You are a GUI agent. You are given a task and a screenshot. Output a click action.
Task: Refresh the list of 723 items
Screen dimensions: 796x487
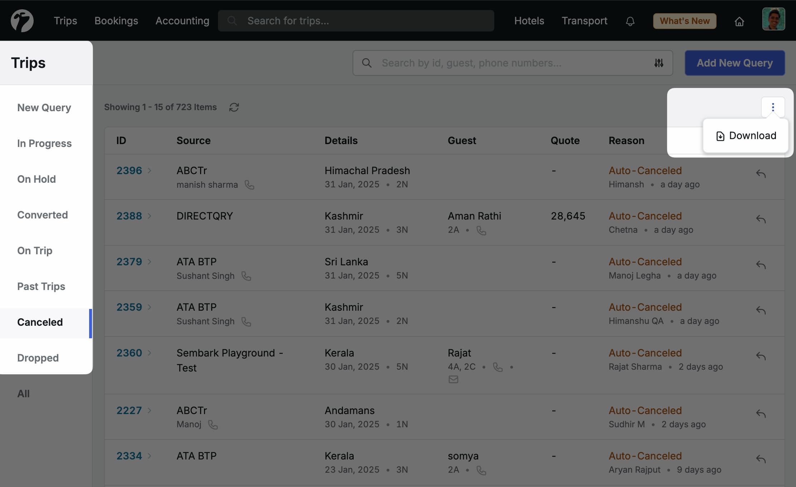pos(234,107)
